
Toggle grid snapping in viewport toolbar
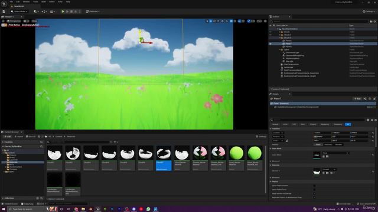click(232, 21)
